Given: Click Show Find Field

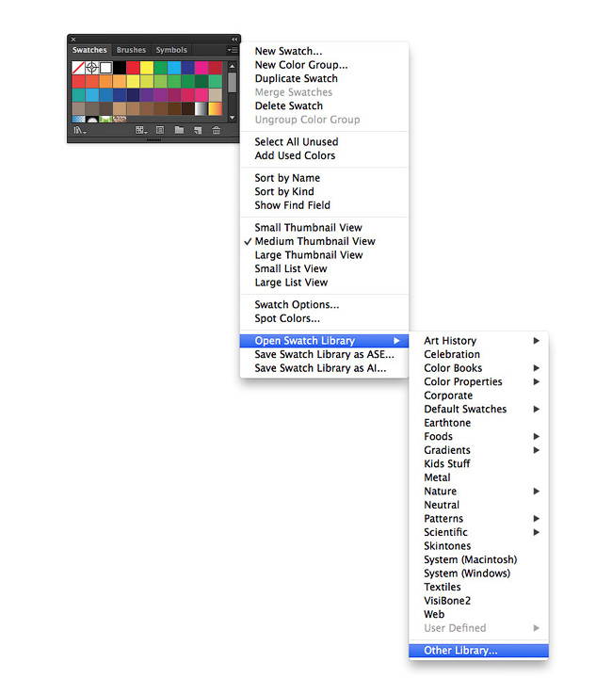Looking at the screenshot, I should pyautogui.click(x=324, y=205).
